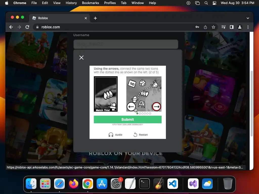Choose the Audio challenge option
The width and height of the screenshot is (259, 194).
point(115,135)
